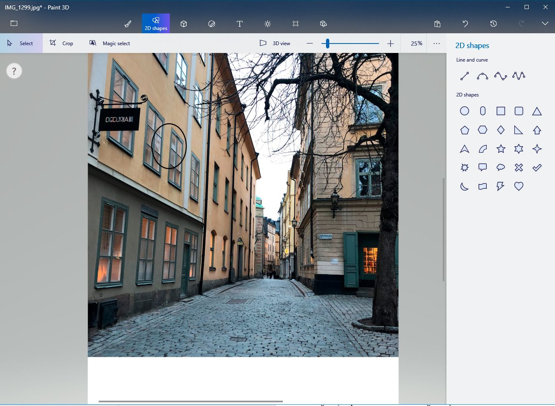Open the Menu folder button

click(14, 23)
